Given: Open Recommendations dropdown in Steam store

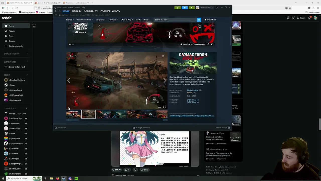Looking at the screenshot, I should [85, 20].
